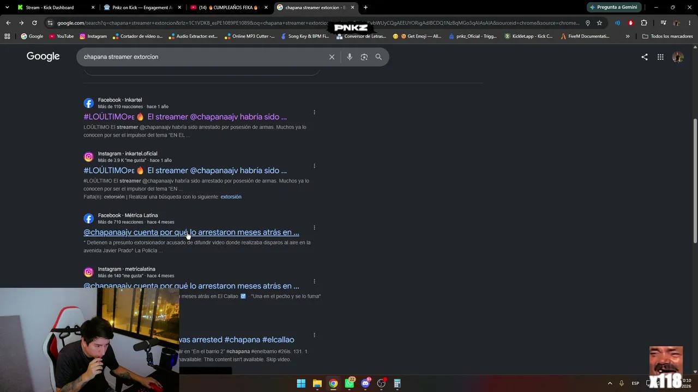Screen dimensions: 698x392
Task: Open the Chrome tab search dropdown
Action: click(7, 8)
